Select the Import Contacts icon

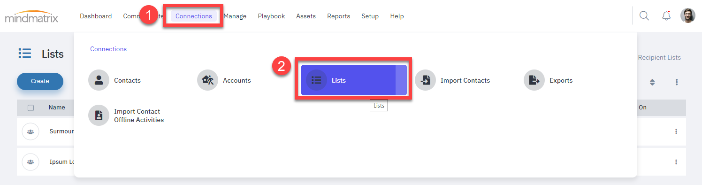(x=425, y=80)
